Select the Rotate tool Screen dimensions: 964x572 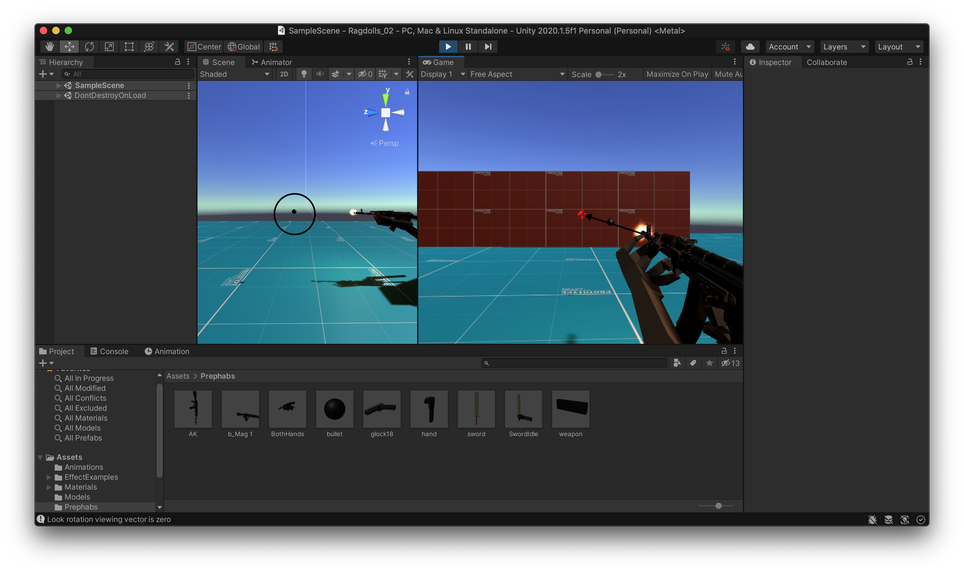pyautogui.click(x=89, y=47)
